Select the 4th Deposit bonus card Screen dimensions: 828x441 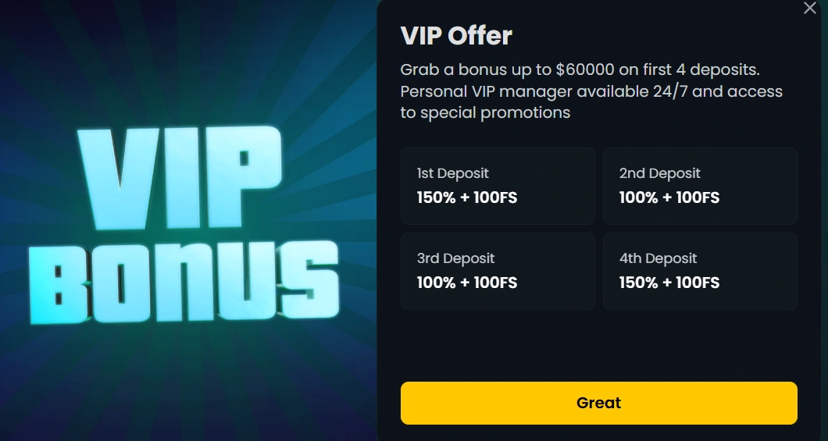(x=700, y=271)
